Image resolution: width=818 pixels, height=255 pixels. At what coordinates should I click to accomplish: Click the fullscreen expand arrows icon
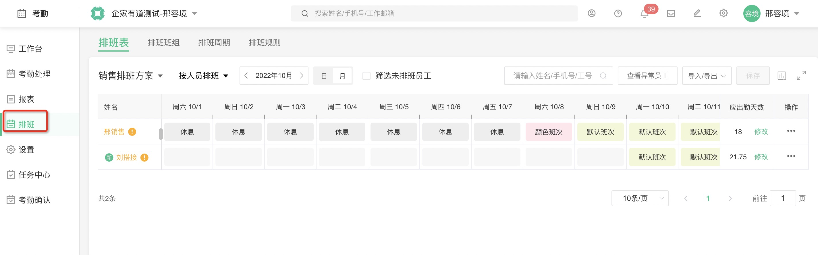pyautogui.click(x=801, y=75)
